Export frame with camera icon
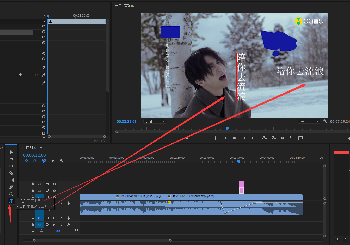The height and width of the screenshot is (245, 350). (x=283, y=138)
